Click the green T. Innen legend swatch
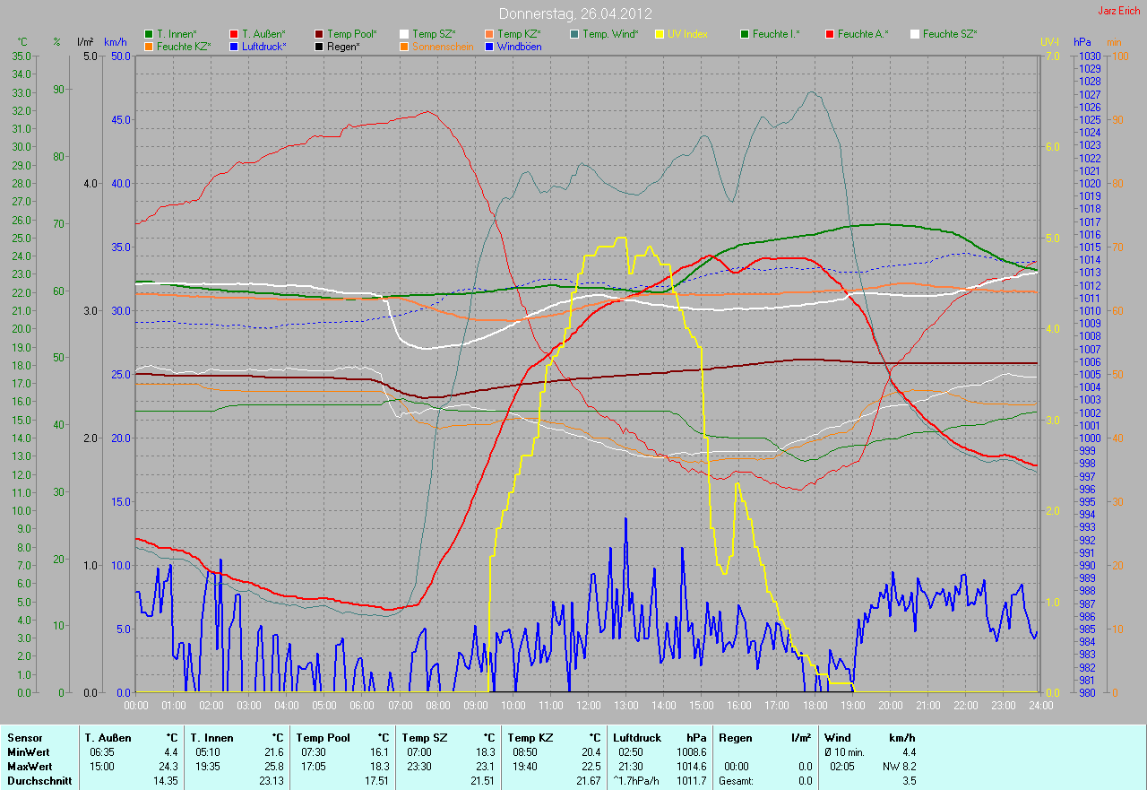 149,34
